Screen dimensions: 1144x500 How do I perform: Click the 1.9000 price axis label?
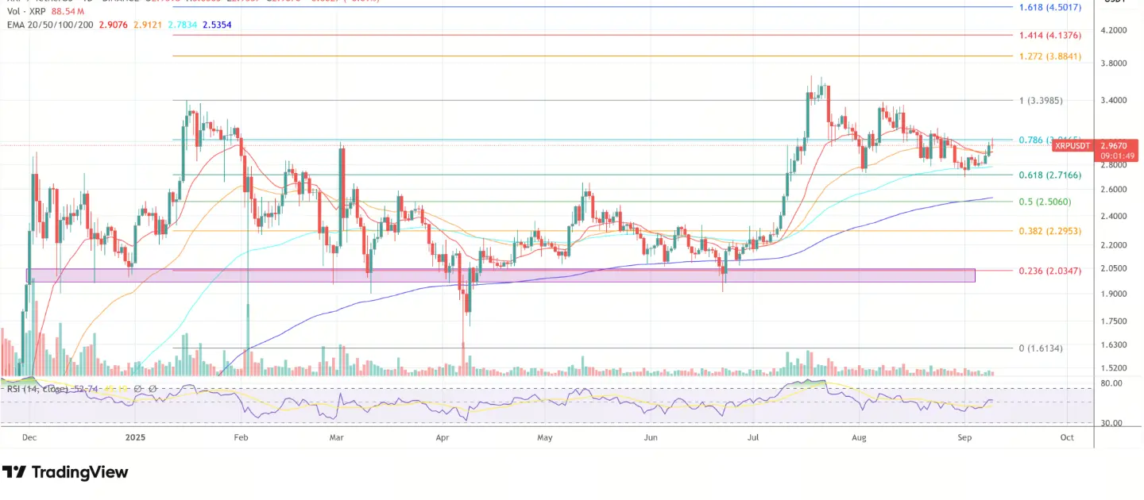pyautogui.click(x=1113, y=294)
